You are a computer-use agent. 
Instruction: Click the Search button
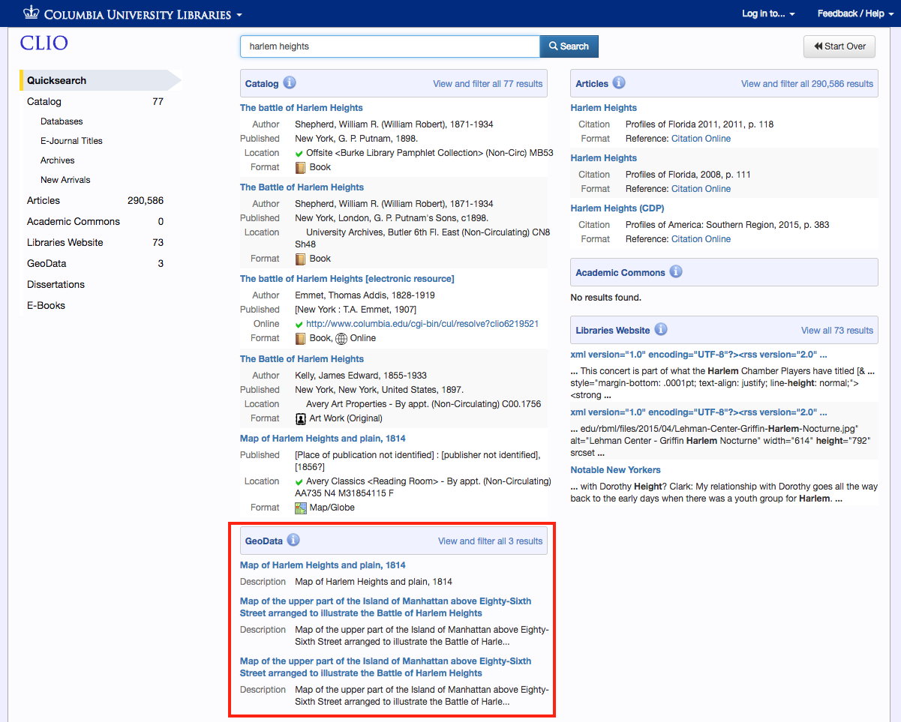tap(569, 46)
